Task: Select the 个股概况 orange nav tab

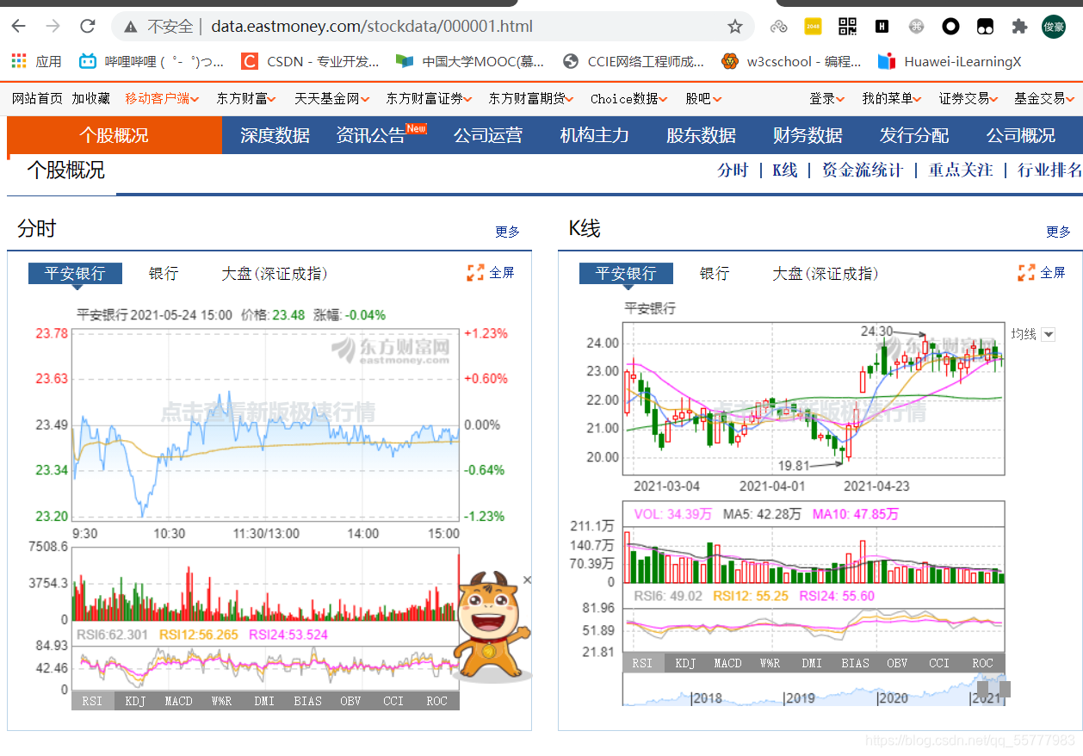Action: pos(114,135)
